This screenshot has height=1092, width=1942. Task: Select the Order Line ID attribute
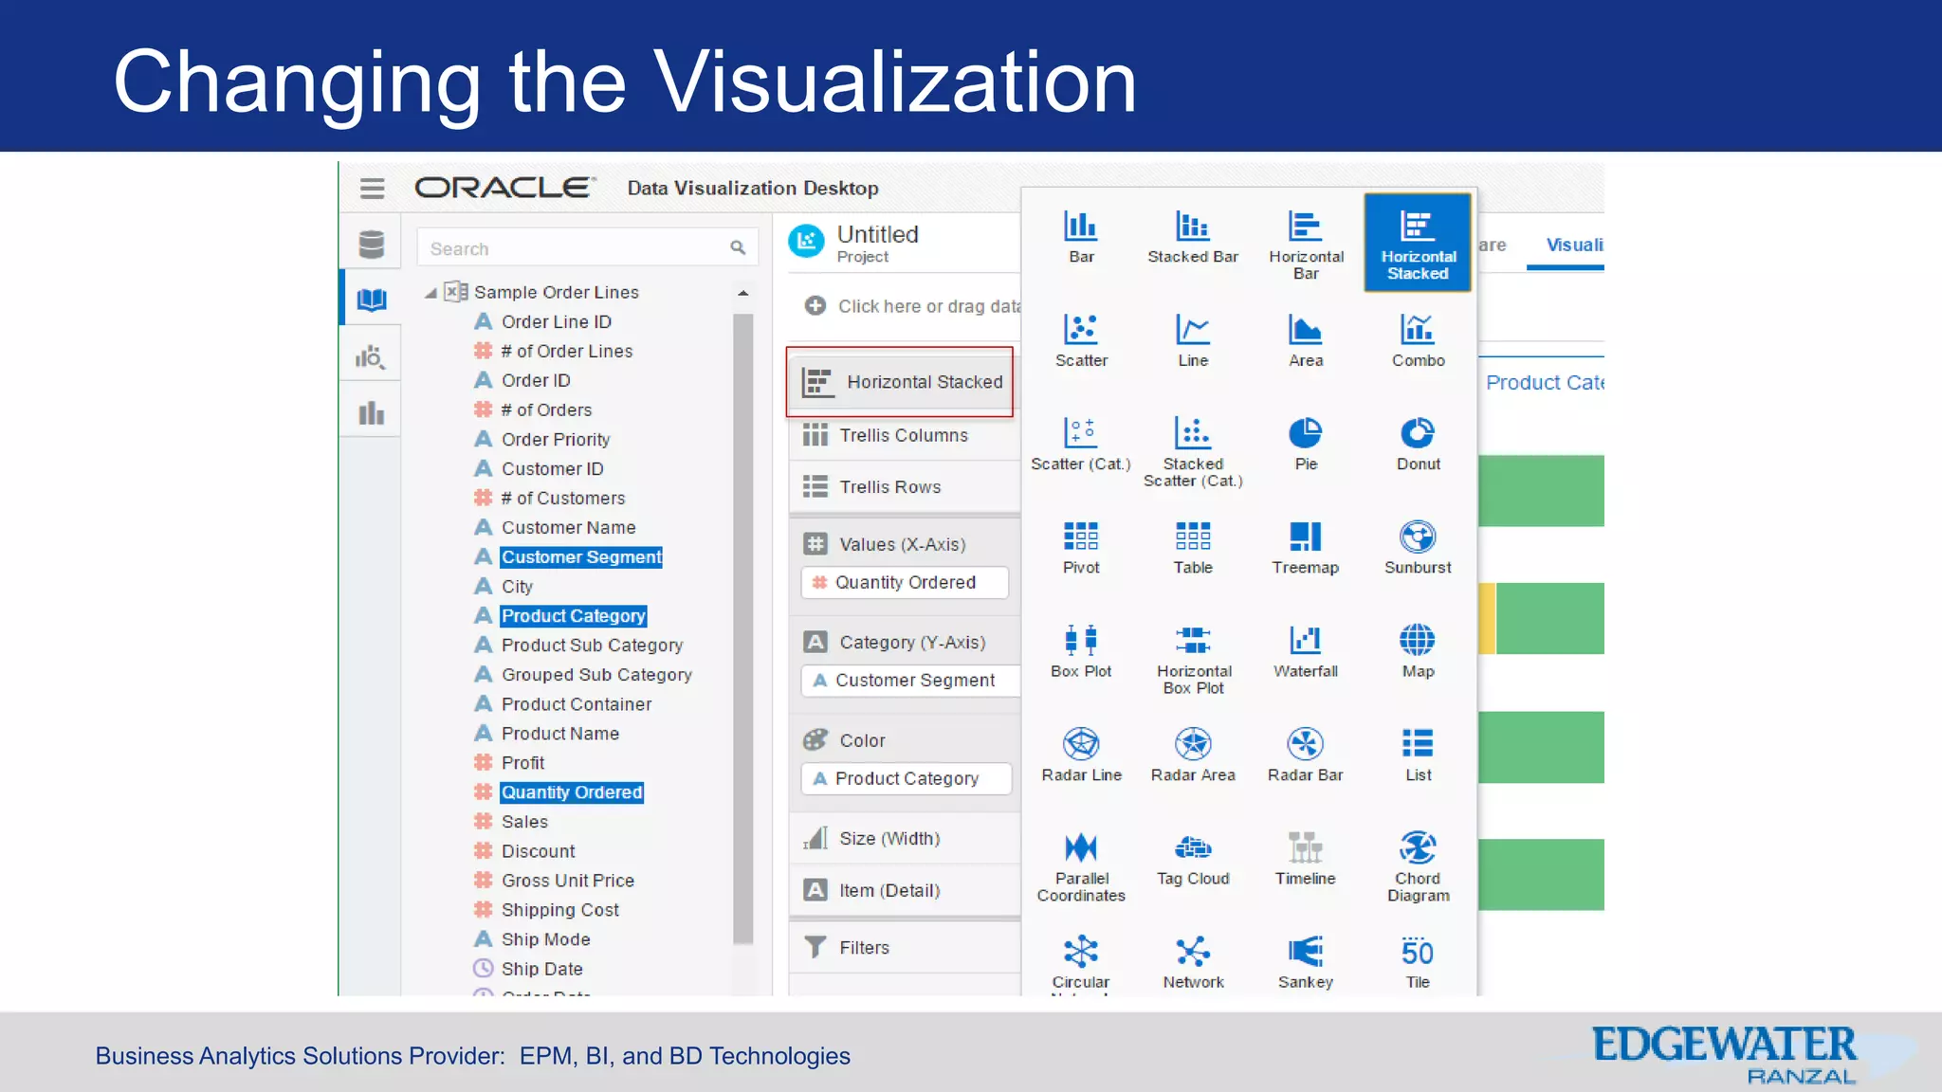(x=556, y=321)
